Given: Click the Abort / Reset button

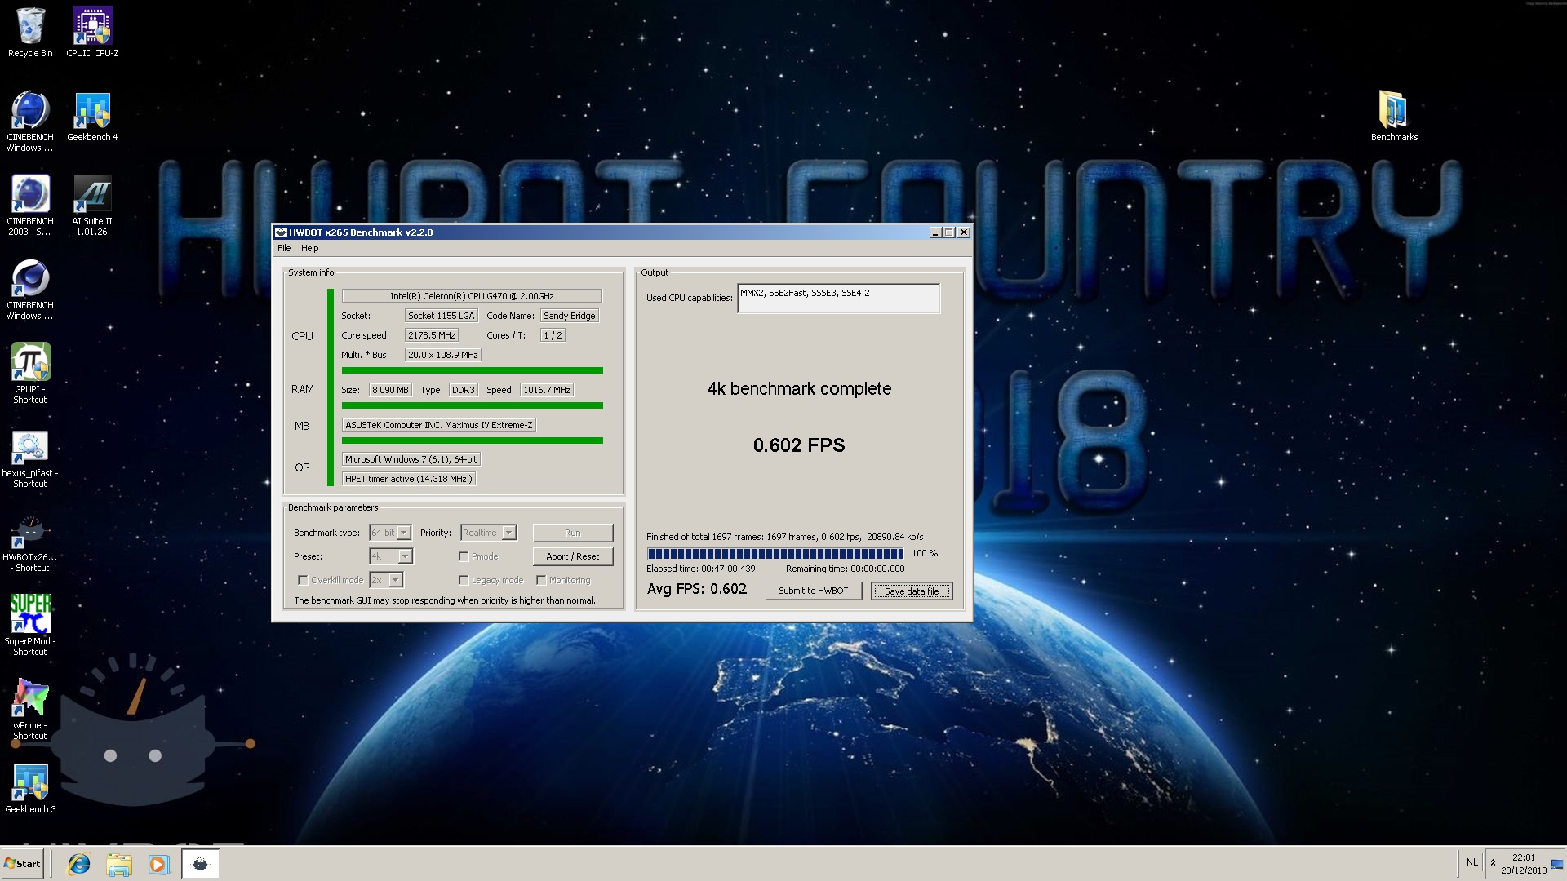Looking at the screenshot, I should click(572, 556).
